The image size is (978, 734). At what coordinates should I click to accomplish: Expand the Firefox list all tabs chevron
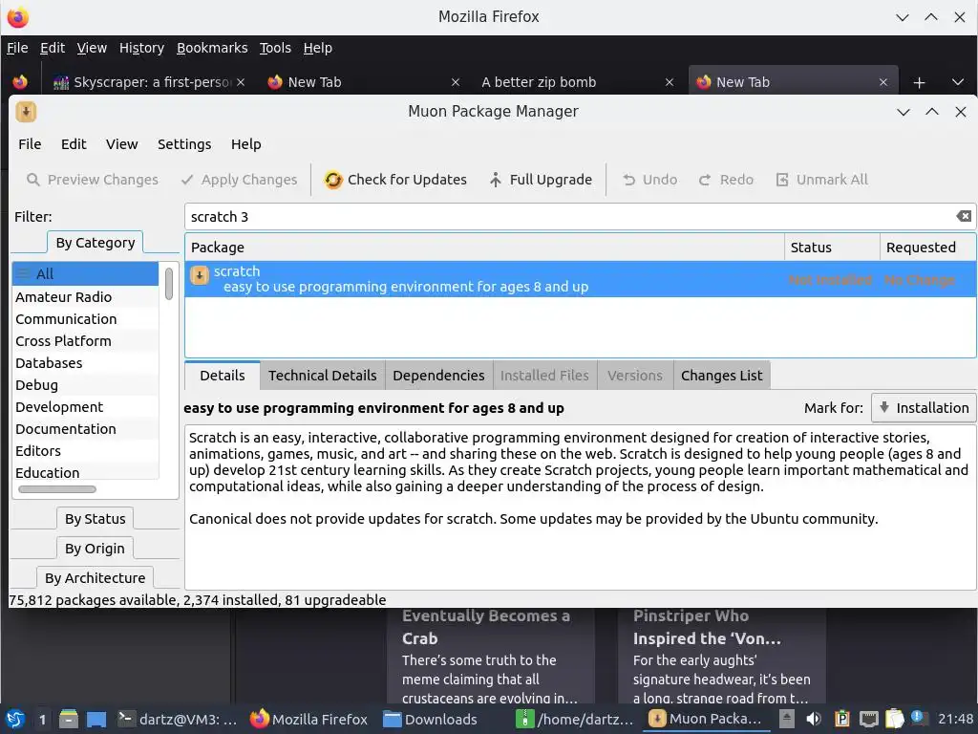958,82
